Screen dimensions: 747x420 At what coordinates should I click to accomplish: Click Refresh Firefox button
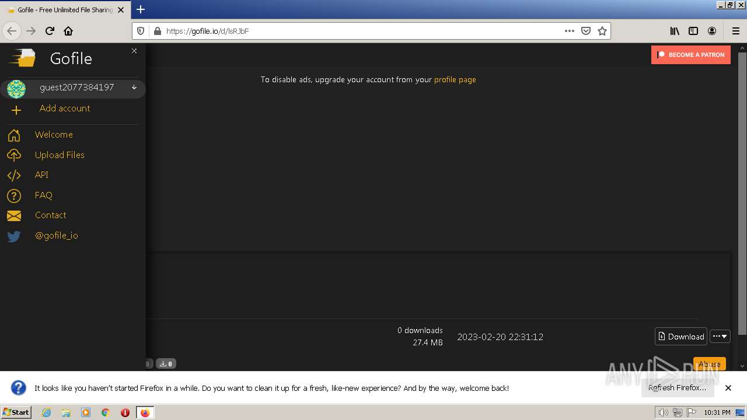(677, 388)
